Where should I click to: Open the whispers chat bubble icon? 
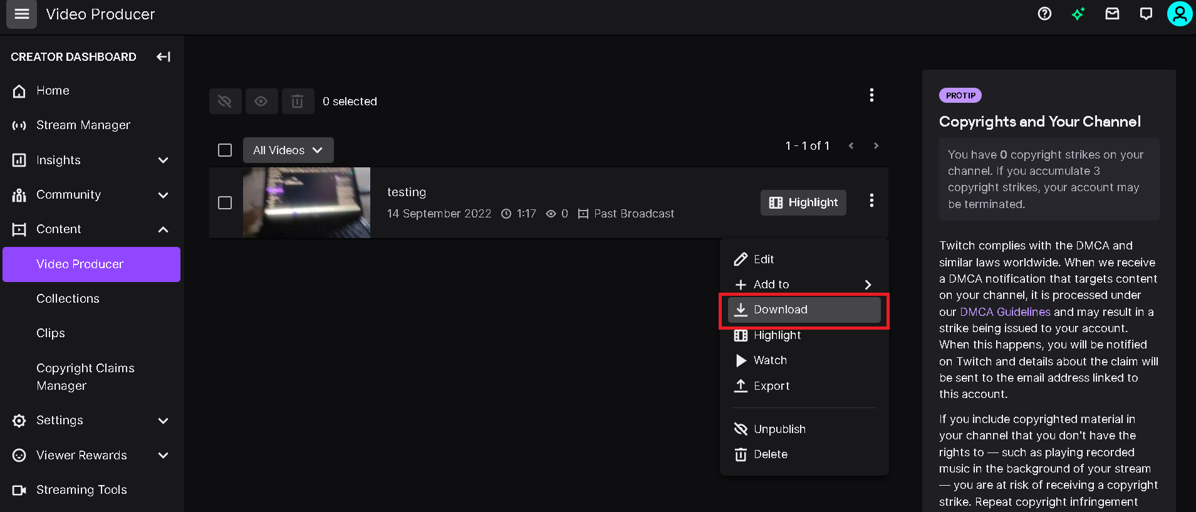(x=1146, y=14)
